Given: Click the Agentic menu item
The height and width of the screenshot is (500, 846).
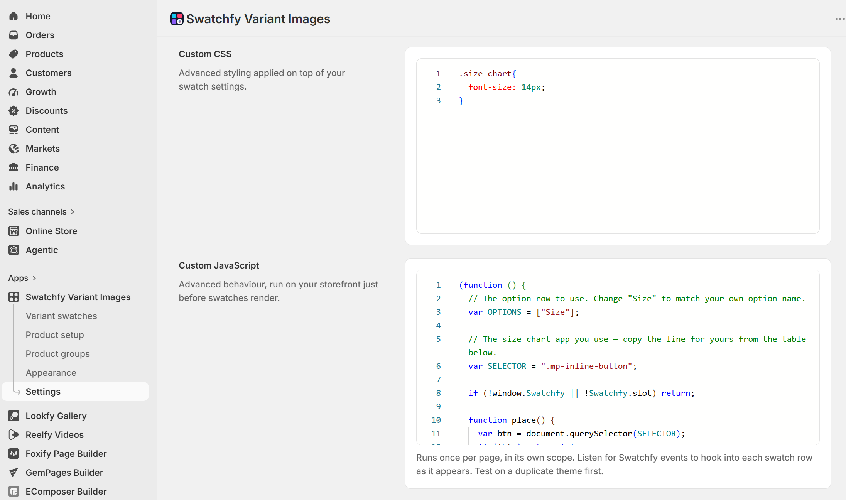Looking at the screenshot, I should click(x=42, y=250).
